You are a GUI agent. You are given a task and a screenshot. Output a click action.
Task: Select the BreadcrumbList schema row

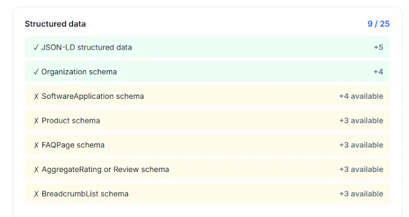(x=208, y=194)
